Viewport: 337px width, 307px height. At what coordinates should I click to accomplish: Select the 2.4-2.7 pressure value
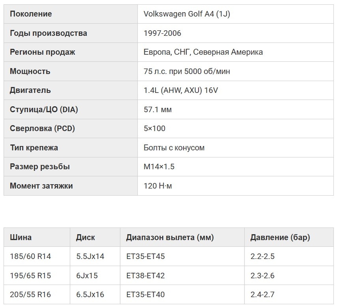pyautogui.click(x=262, y=294)
